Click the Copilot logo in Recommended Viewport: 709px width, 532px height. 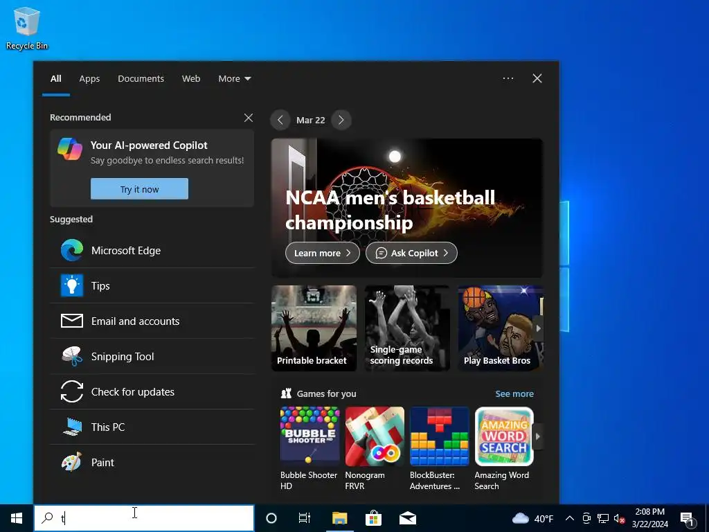coord(70,149)
